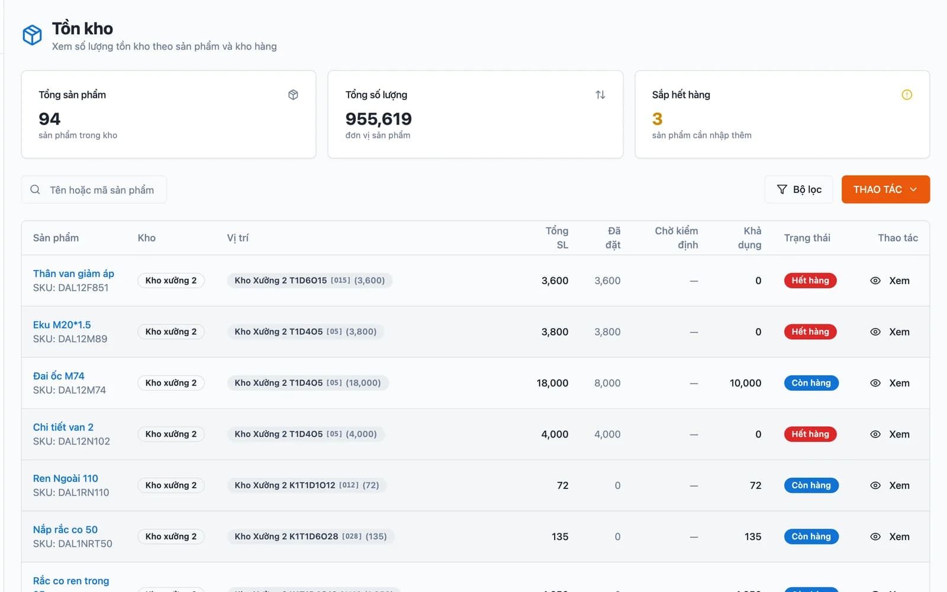Click Hết hàng badge in Eku M20*1.5 row

coord(810,332)
